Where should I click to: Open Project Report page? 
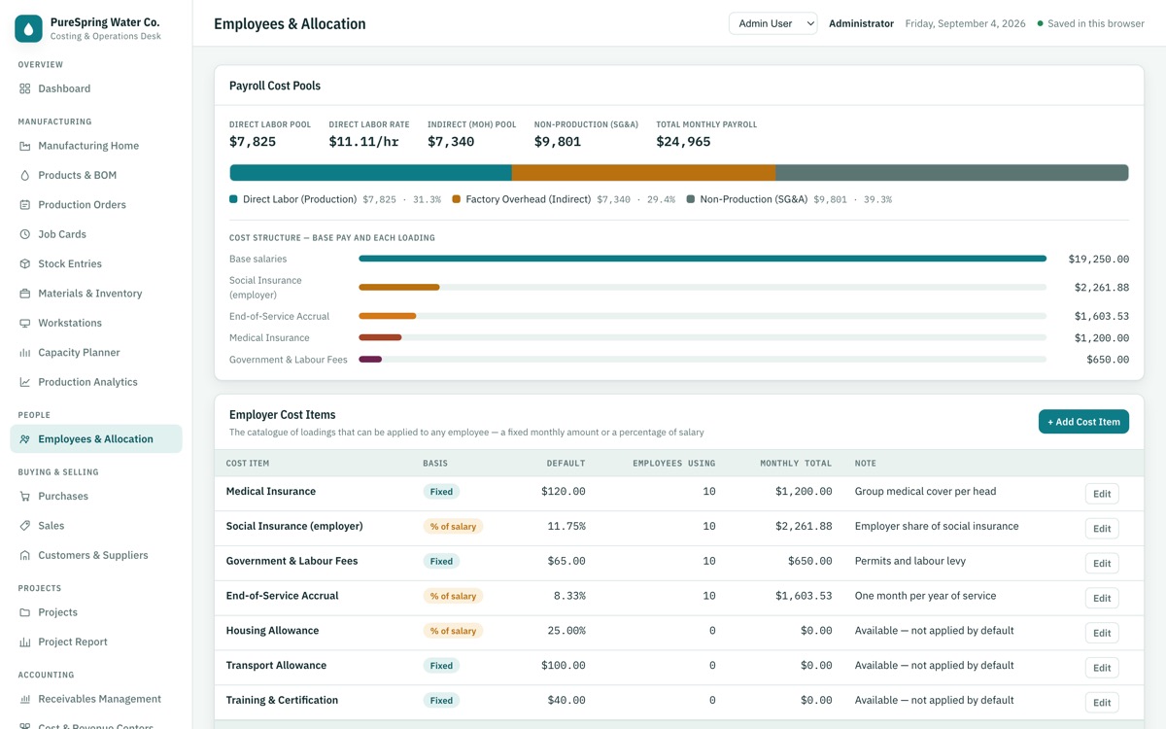[x=96, y=642]
